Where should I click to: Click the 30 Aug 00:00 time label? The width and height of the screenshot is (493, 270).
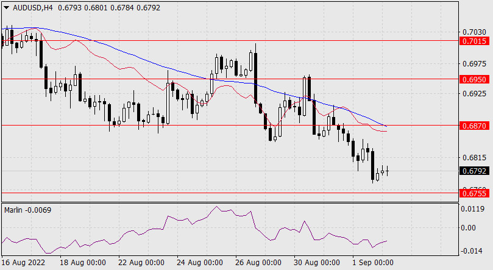317,262
